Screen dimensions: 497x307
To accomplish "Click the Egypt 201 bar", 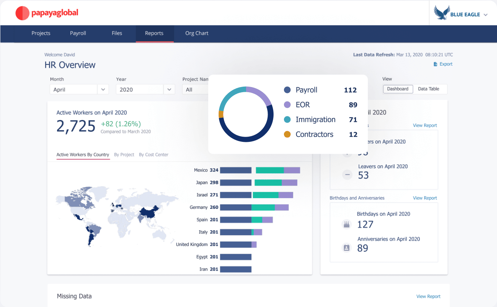I will click(x=236, y=257).
